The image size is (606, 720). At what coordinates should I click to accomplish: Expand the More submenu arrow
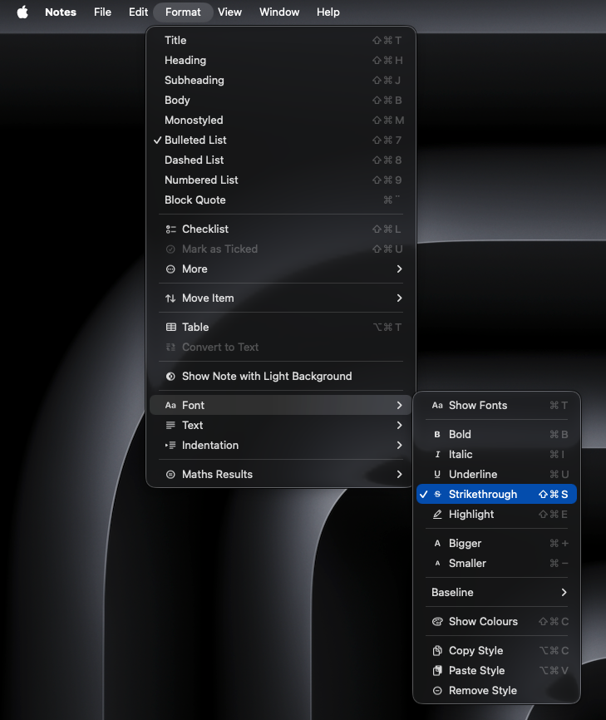point(399,269)
